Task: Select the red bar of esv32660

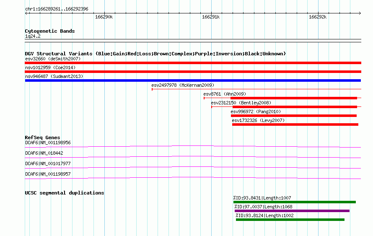Action: [193, 63]
